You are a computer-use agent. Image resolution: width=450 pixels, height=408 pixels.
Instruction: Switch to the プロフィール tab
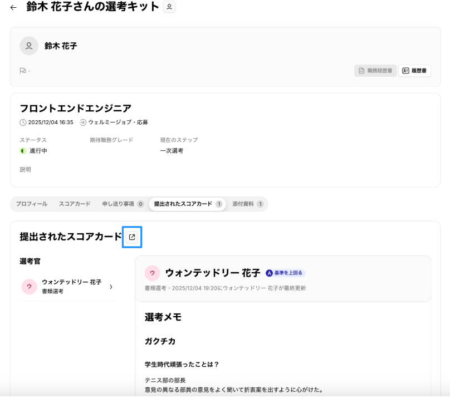click(32, 204)
